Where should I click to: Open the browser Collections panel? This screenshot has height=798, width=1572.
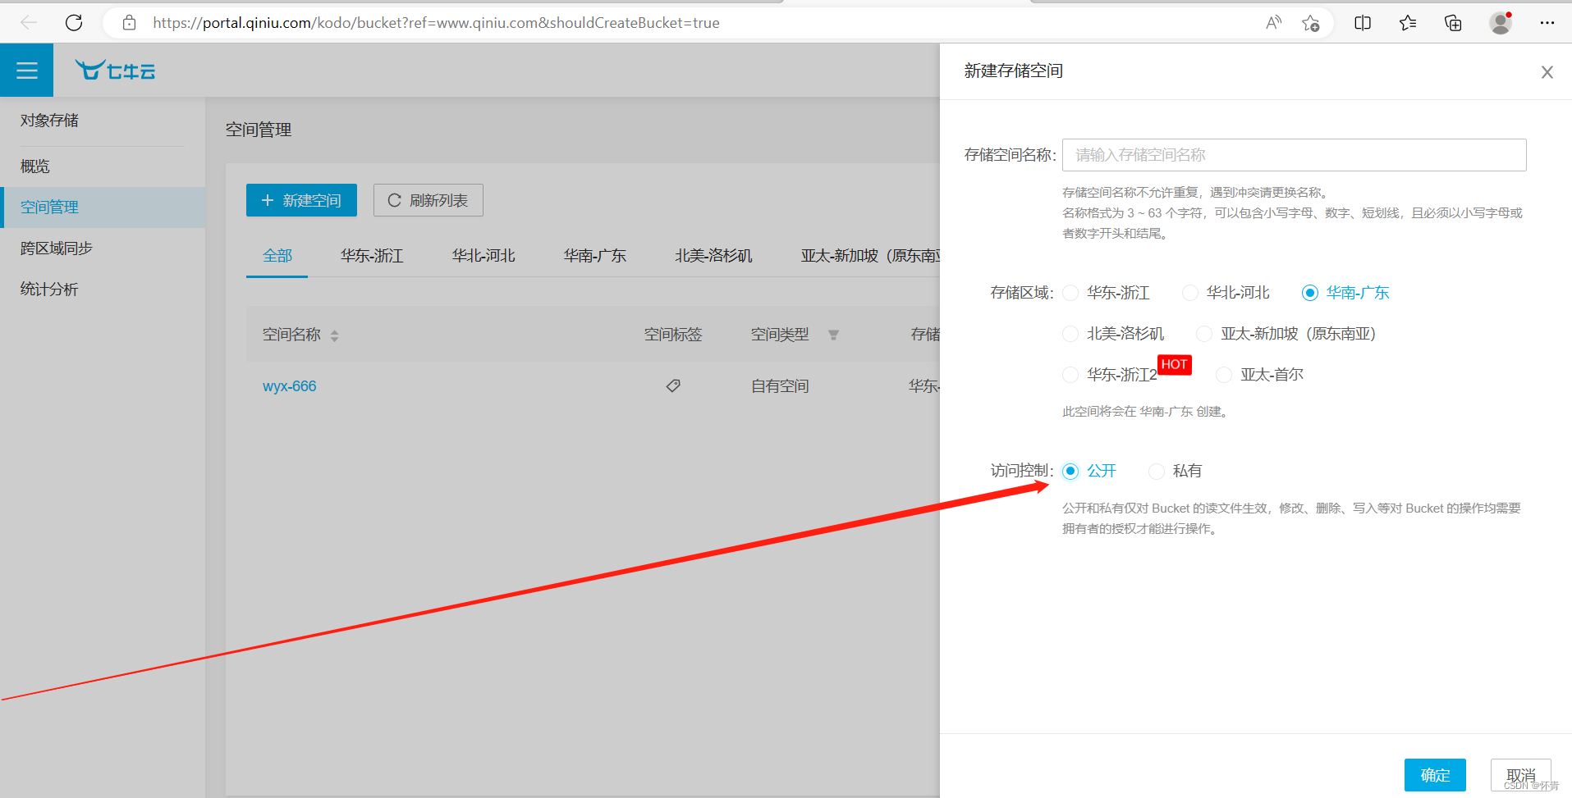pyautogui.click(x=1407, y=22)
